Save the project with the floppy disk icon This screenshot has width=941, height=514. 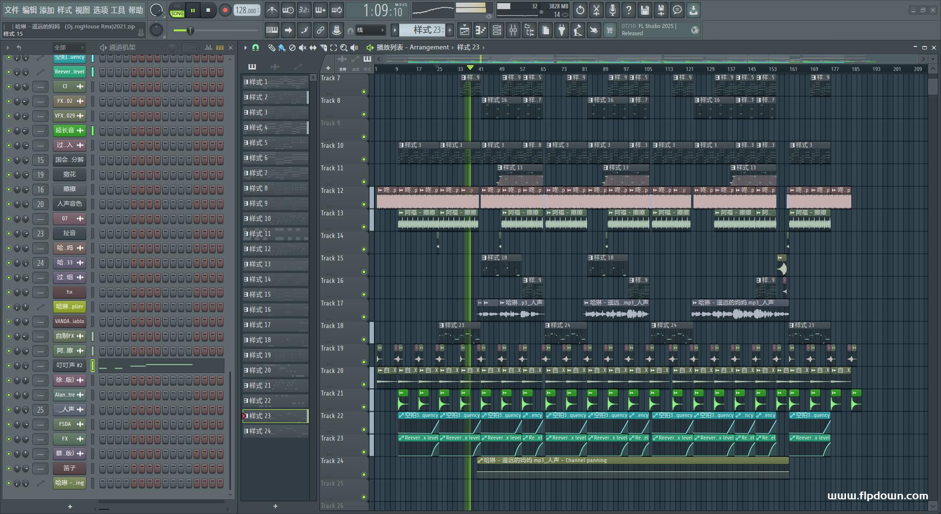(x=645, y=10)
